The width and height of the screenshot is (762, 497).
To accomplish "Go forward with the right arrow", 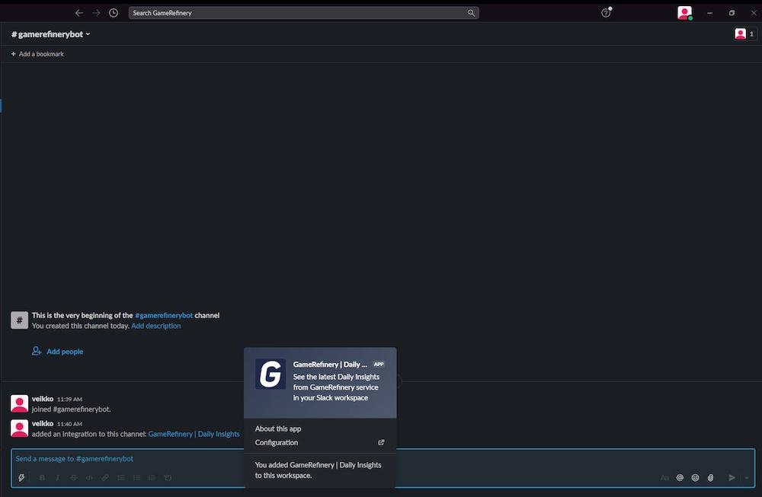I will [96, 13].
